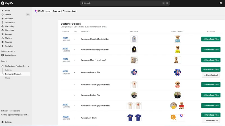Image resolution: width=225 pixels, height=126 pixels.
Task: Expand the Apps section
Action: click(x=4, y=61)
